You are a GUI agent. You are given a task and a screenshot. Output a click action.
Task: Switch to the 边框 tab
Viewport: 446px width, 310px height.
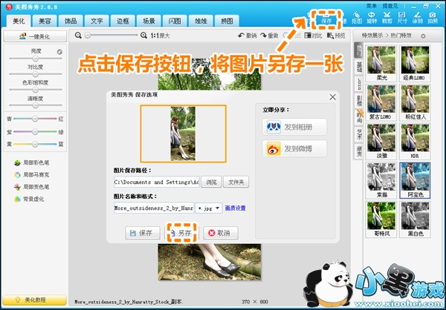[x=123, y=21]
